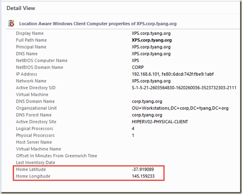Click the critical state computer icon
This screenshot has width=242, height=194.
coord(11,23)
